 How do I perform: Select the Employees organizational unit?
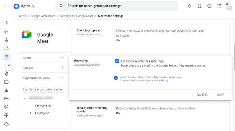pyautogui.click(x=42, y=113)
